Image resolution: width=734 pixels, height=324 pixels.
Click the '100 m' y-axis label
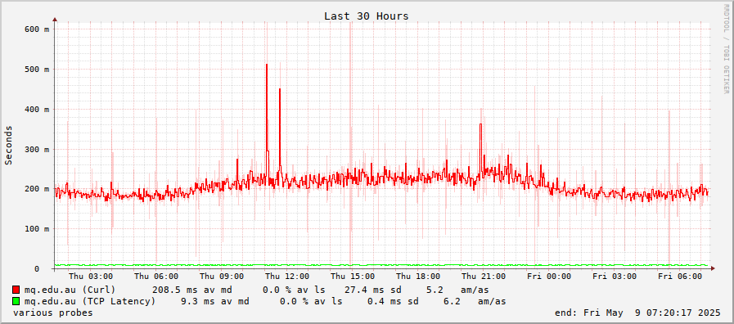[37, 229]
